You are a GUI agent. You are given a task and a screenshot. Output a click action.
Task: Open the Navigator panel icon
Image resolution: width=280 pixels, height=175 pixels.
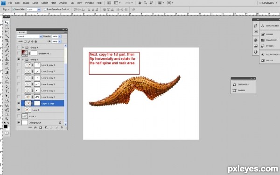coord(256,40)
